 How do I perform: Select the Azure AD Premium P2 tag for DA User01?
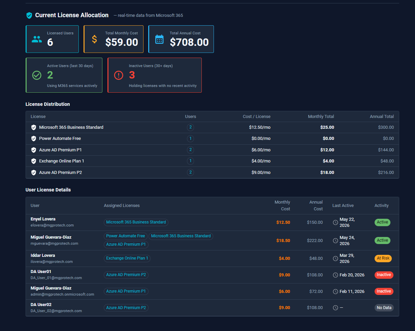[x=126, y=275]
